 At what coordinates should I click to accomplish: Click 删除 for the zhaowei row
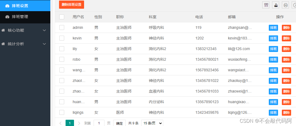tap(286, 91)
